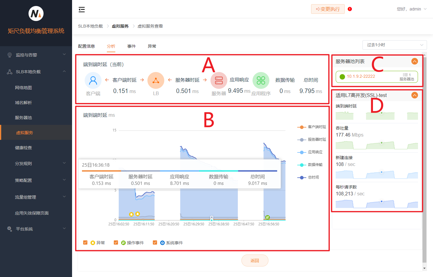Disable the 操作事件 checkbox
Screen dimensions: 433x277
pyautogui.click(x=116, y=242)
